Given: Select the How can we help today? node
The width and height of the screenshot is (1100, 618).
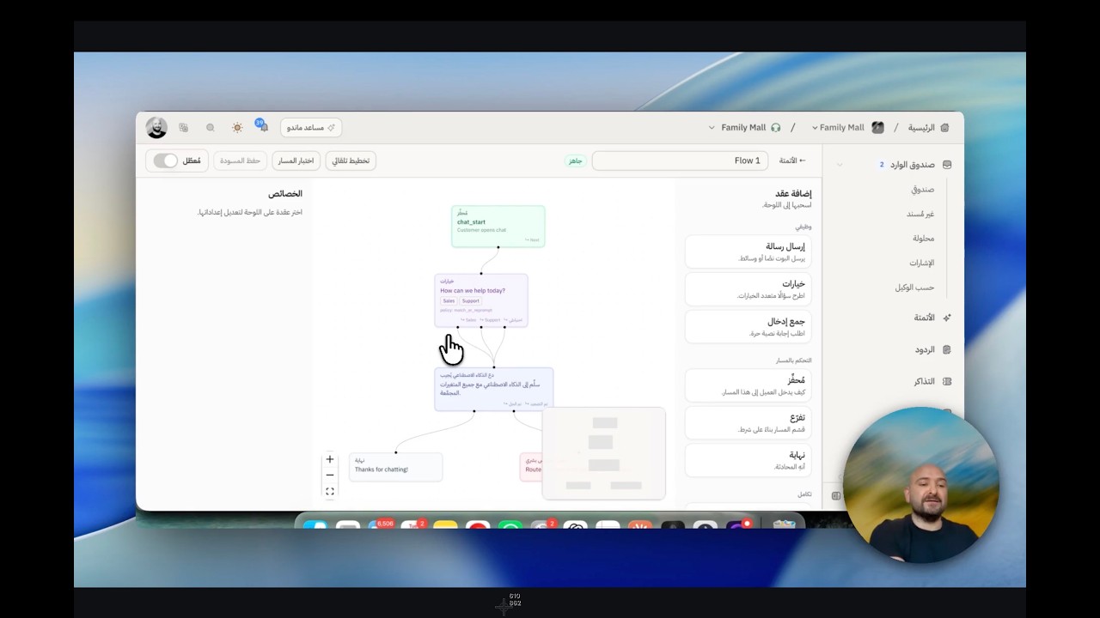Looking at the screenshot, I should 481,300.
